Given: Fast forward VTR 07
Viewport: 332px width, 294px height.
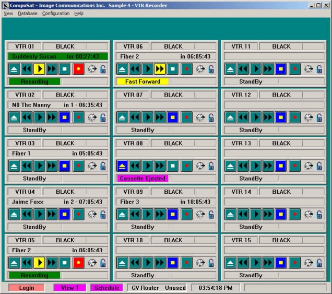Looking at the screenshot, I should [x=160, y=117].
